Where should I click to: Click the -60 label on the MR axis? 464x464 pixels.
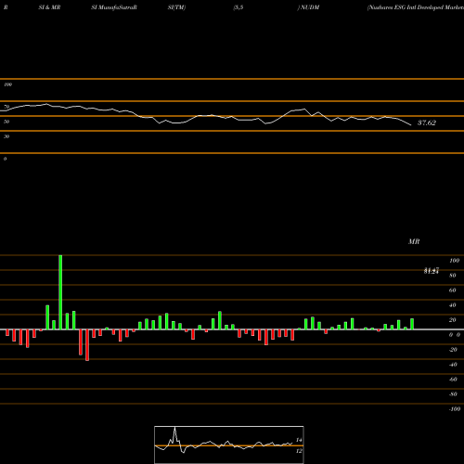(453, 380)
